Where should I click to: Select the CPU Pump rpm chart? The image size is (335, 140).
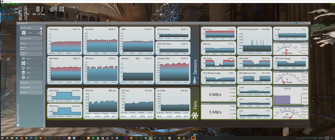click(x=65, y=95)
